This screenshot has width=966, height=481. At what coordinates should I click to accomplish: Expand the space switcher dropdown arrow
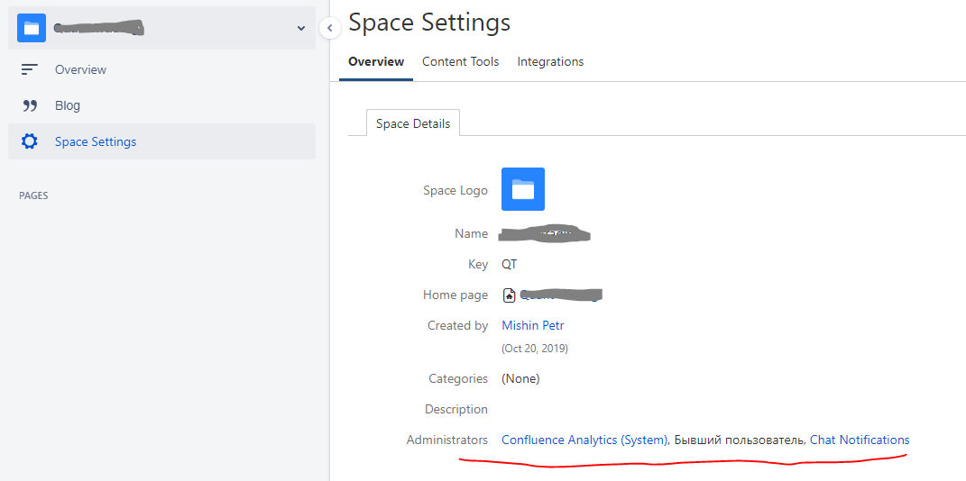click(300, 28)
